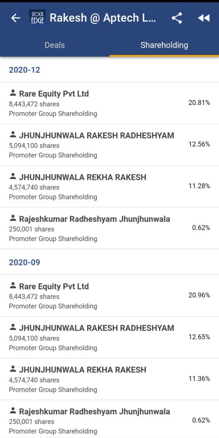The height and width of the screenshot is (438, 219).
Task: Click person icon beside 2020-12 JHUNJHUNWALA REKHA RAKESH
Action: (x=12, y=177)
